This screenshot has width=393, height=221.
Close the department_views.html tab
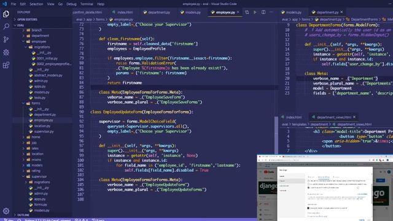click(354, 117)
